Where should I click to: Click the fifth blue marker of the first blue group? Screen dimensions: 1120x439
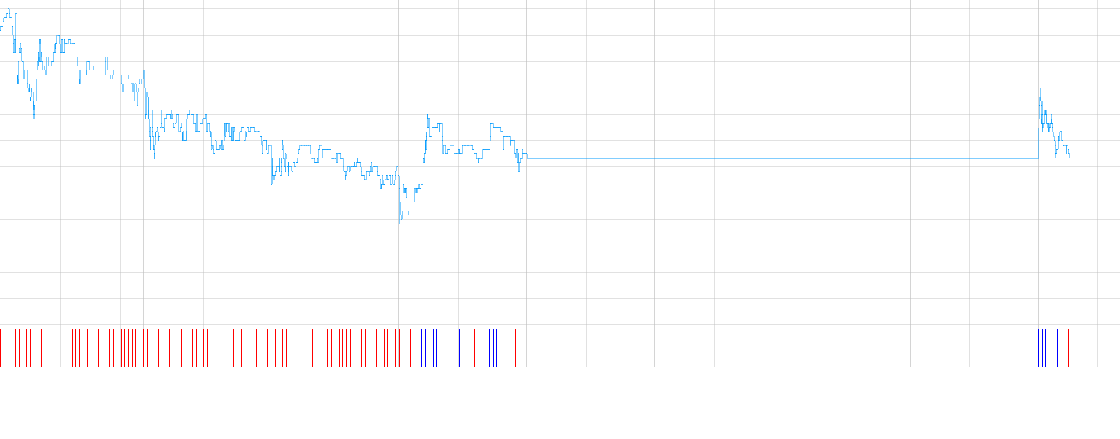pos(436,348)
